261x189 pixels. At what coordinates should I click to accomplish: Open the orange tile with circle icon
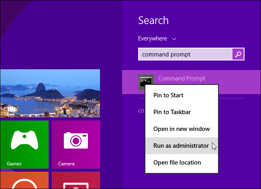(24, 181)
